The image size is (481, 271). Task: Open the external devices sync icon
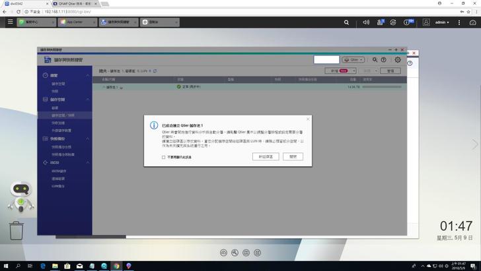tap(393, 22)
